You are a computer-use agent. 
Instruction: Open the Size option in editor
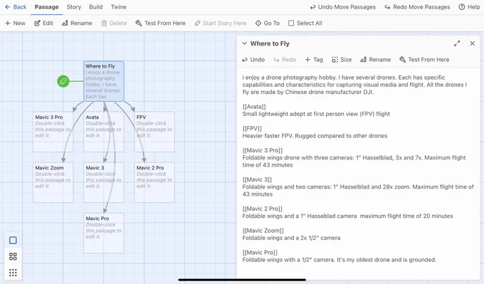click(x=342, y=60)
